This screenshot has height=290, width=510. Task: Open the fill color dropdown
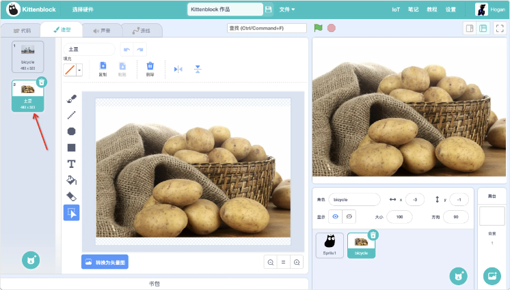[x=79, y=70]
